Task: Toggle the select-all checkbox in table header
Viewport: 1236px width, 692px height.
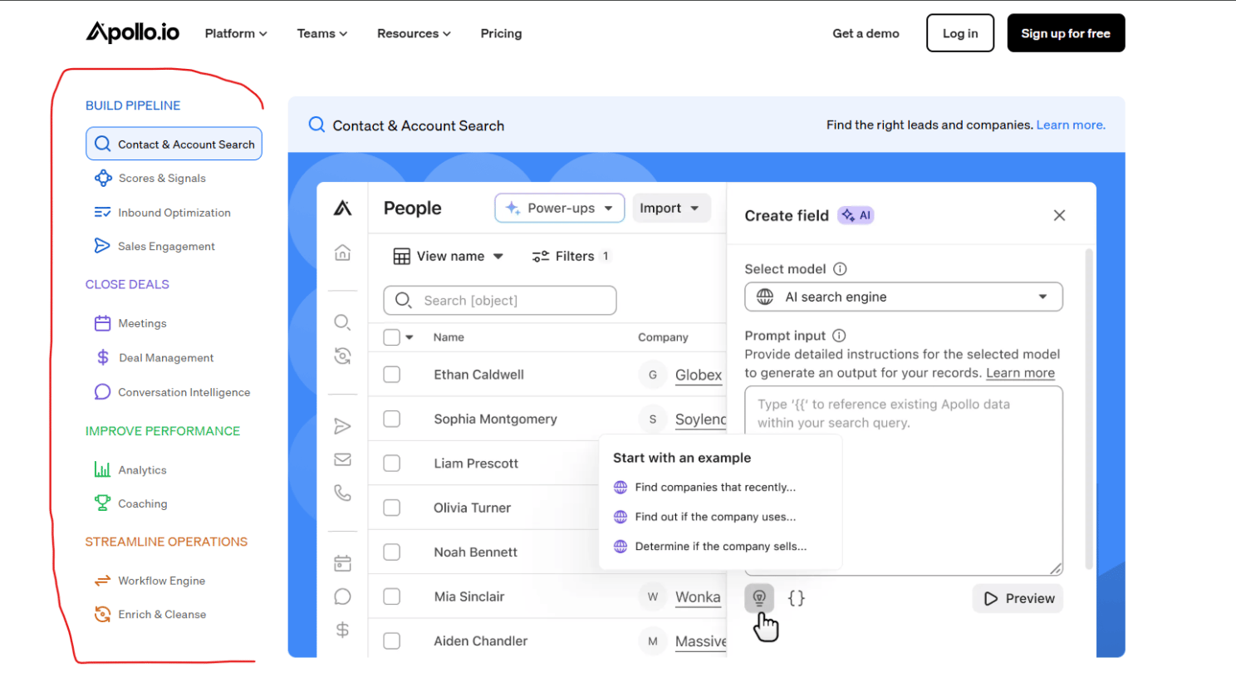Action: click(392, 337)
